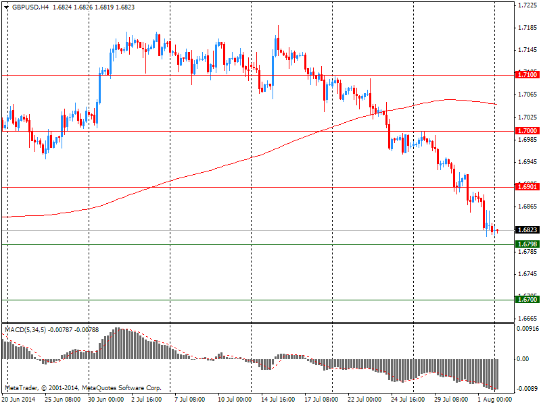Click the 1.7185 value on price axis
541x405 pixels.
pos(527,28)
